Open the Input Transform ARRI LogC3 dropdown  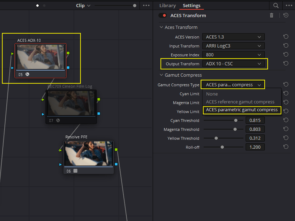(x=233, y=46)
